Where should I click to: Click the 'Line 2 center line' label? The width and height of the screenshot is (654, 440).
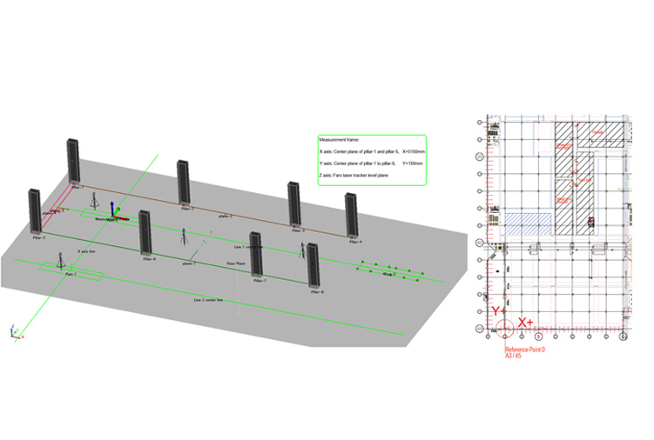click(x=207, y=300)
